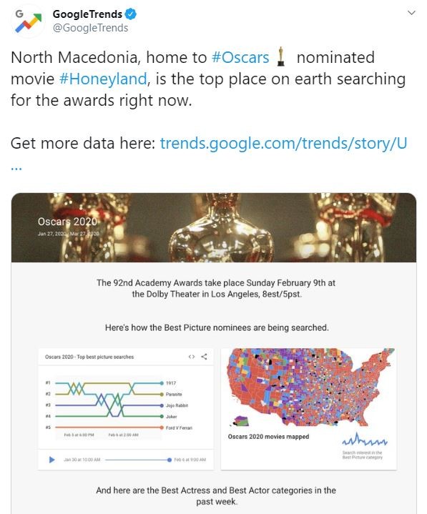Expand the truncated link ellipsis

pyautogui.click(x=16, y=168)
